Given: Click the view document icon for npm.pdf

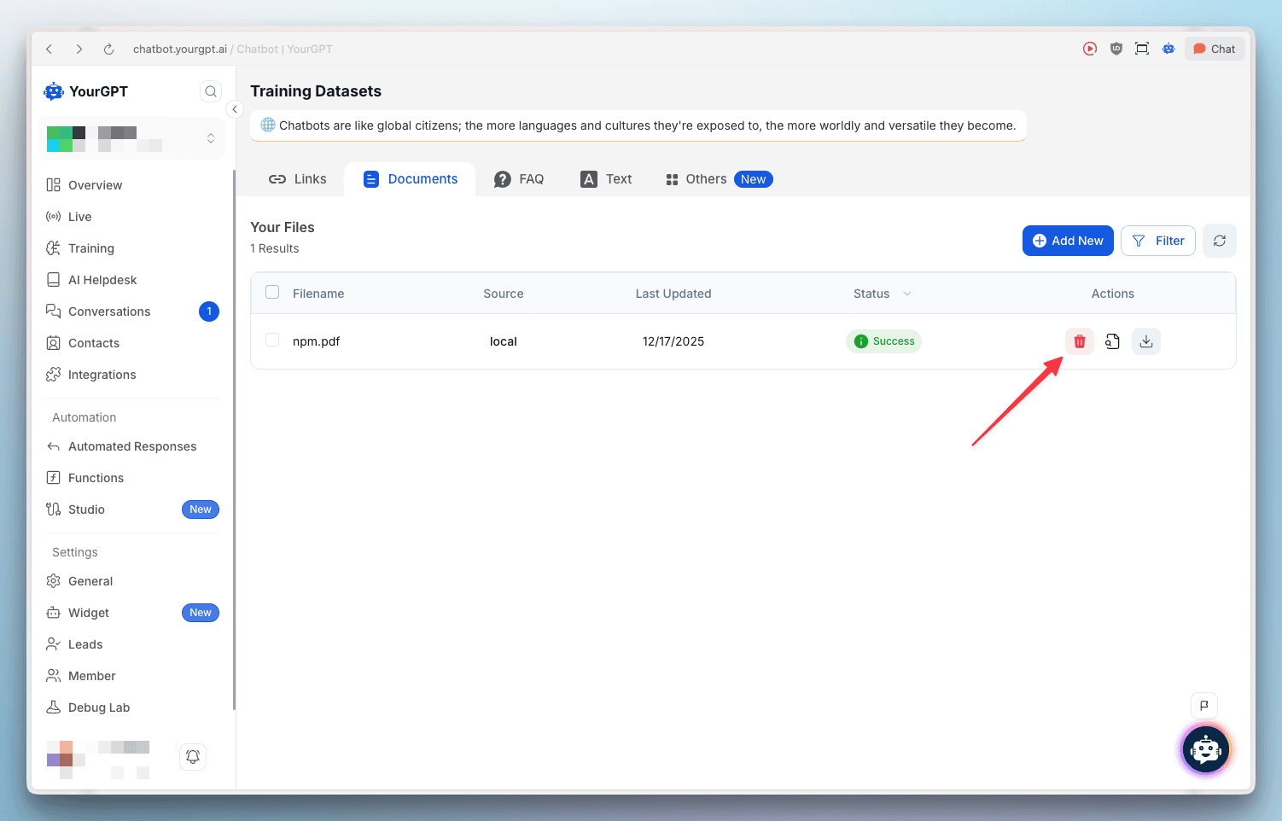Looking at the screenshot, I should 1112,341.
